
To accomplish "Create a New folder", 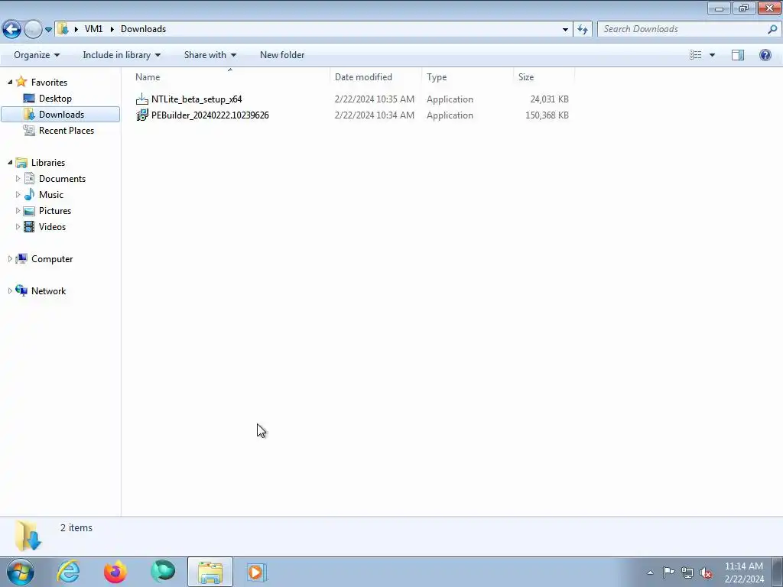I will coord(282,55).
